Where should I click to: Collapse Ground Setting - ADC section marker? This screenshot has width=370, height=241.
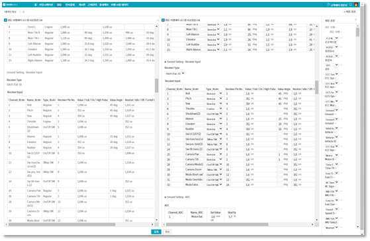pyautogui.click(x=165, y=197)
